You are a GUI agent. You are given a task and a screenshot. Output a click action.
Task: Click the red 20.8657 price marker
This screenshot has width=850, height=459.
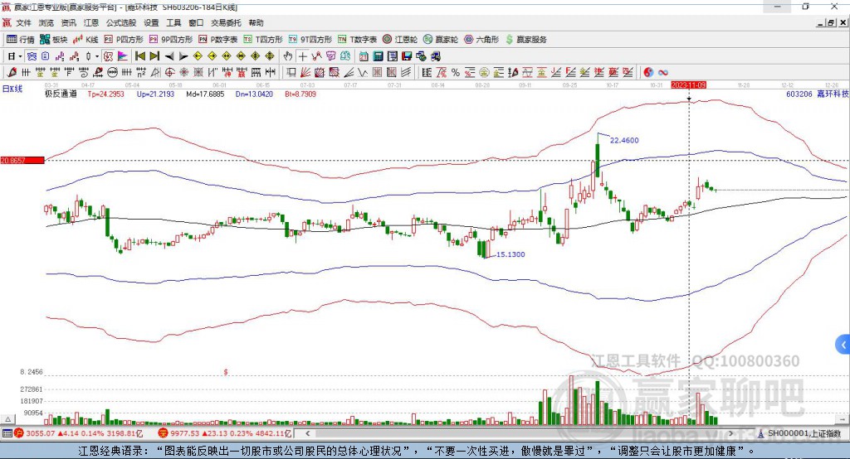point(22,160)
